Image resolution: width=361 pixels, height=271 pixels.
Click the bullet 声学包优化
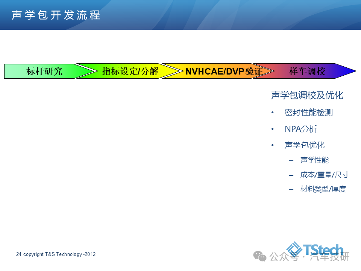[304, 145]
